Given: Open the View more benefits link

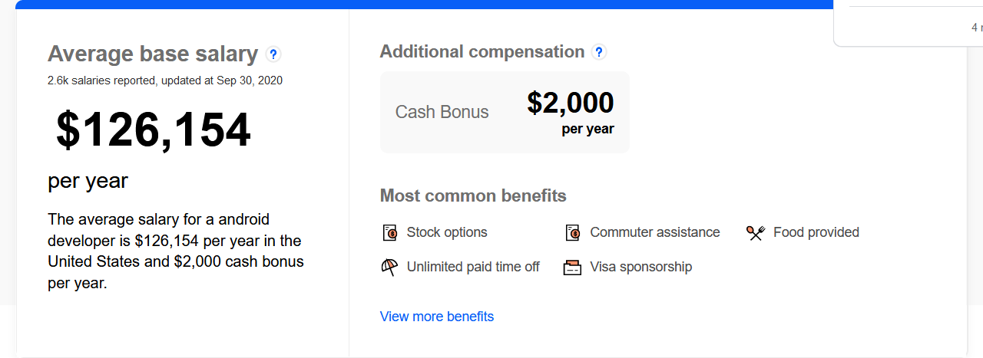Looking at the screenshot, I should [436, 317].
